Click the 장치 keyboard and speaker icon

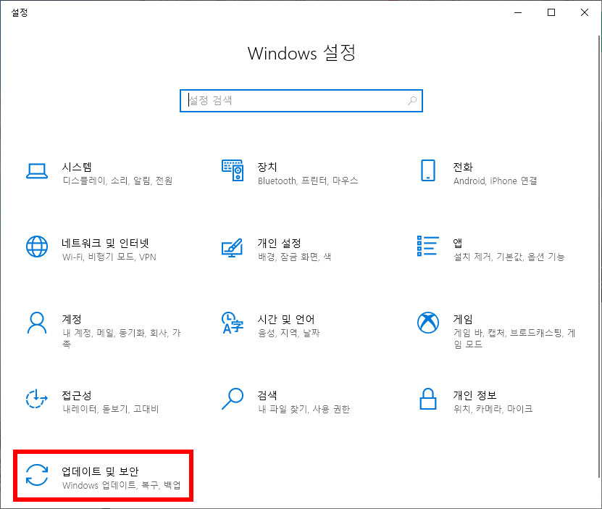coord(233,170)
